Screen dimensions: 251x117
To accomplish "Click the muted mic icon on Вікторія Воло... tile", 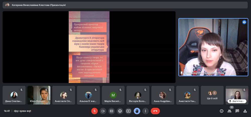I will (x=145, y=90).
